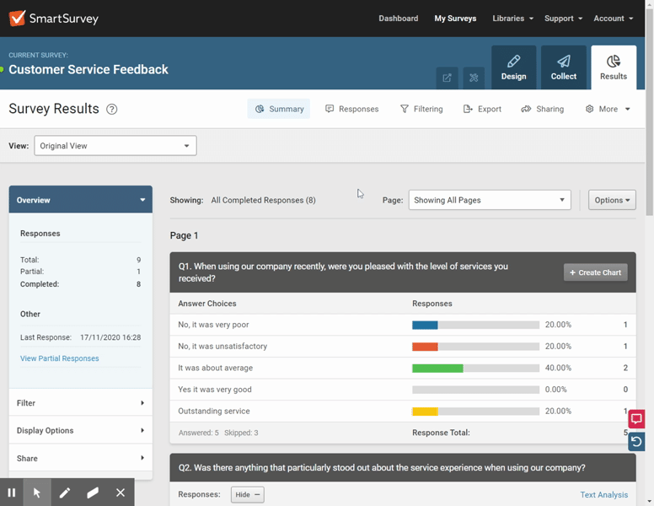Close the recording toolbar
The height and width of the screenshot is (506, 654).
pyautogui.click(x=121, y=493)
